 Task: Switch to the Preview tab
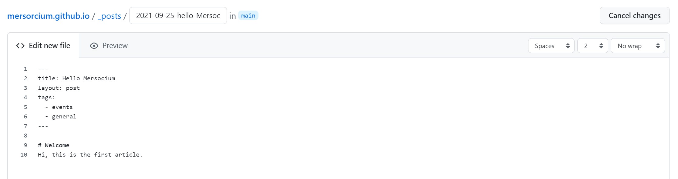pyautogui.click(x=109, y=46)
